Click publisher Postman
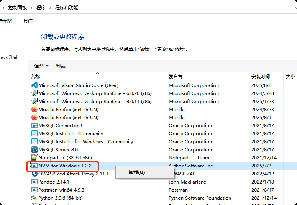 pos(178,190)
